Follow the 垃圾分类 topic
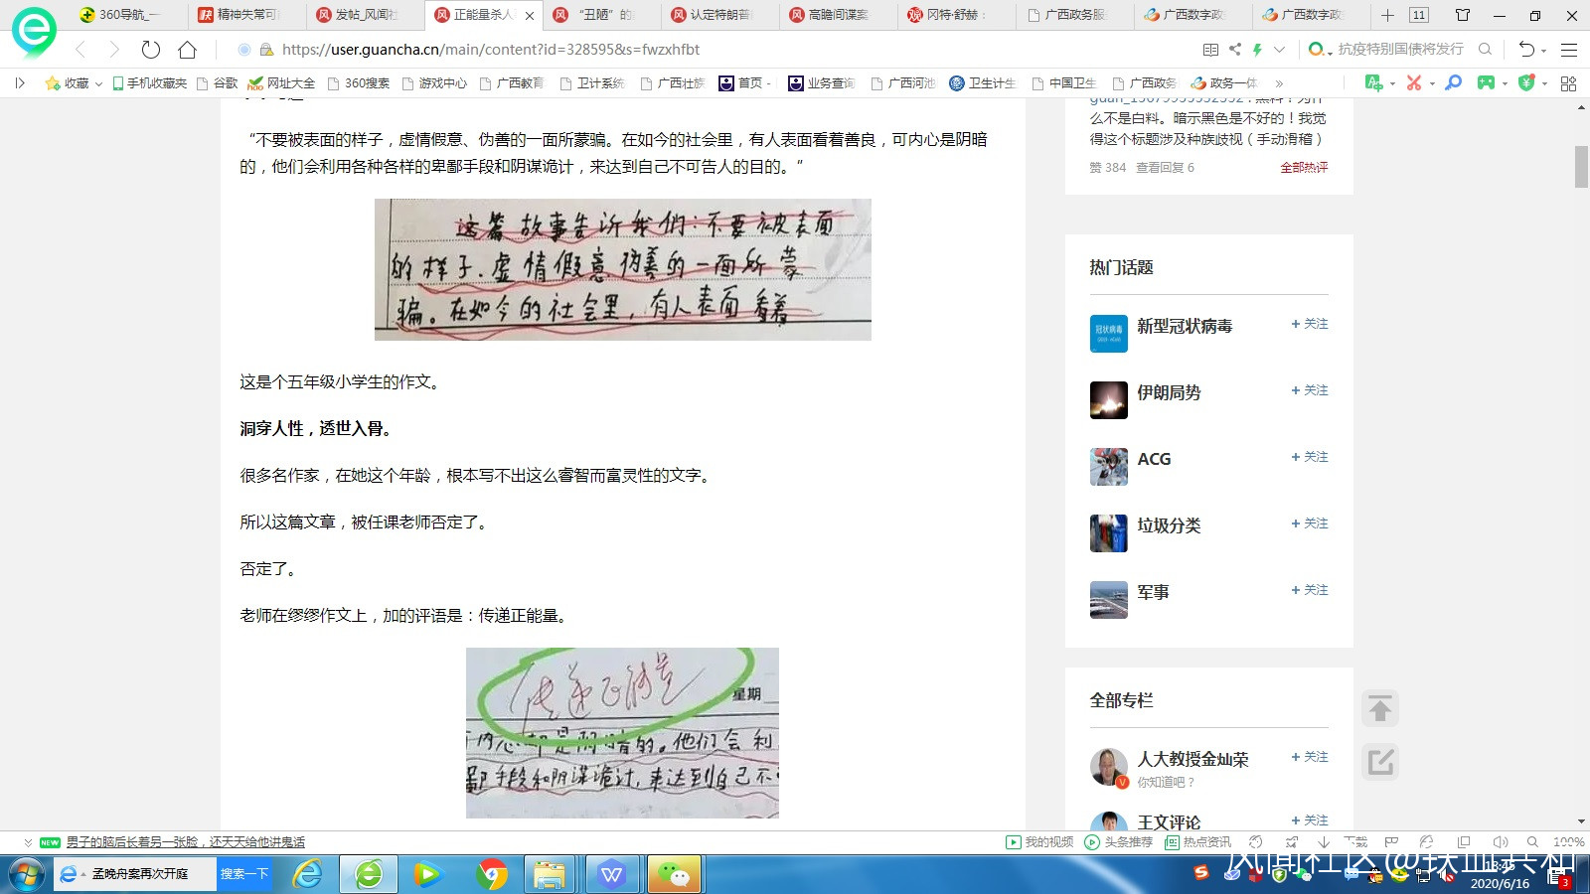The height and width of the screenshot is (894, 1590). [x=1310, y=523]
